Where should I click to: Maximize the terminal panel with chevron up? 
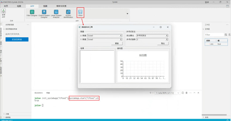194,93
